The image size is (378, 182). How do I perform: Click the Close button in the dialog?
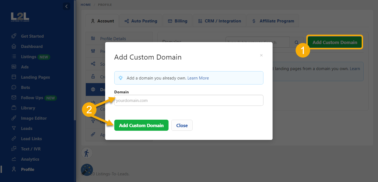point(182,125)
